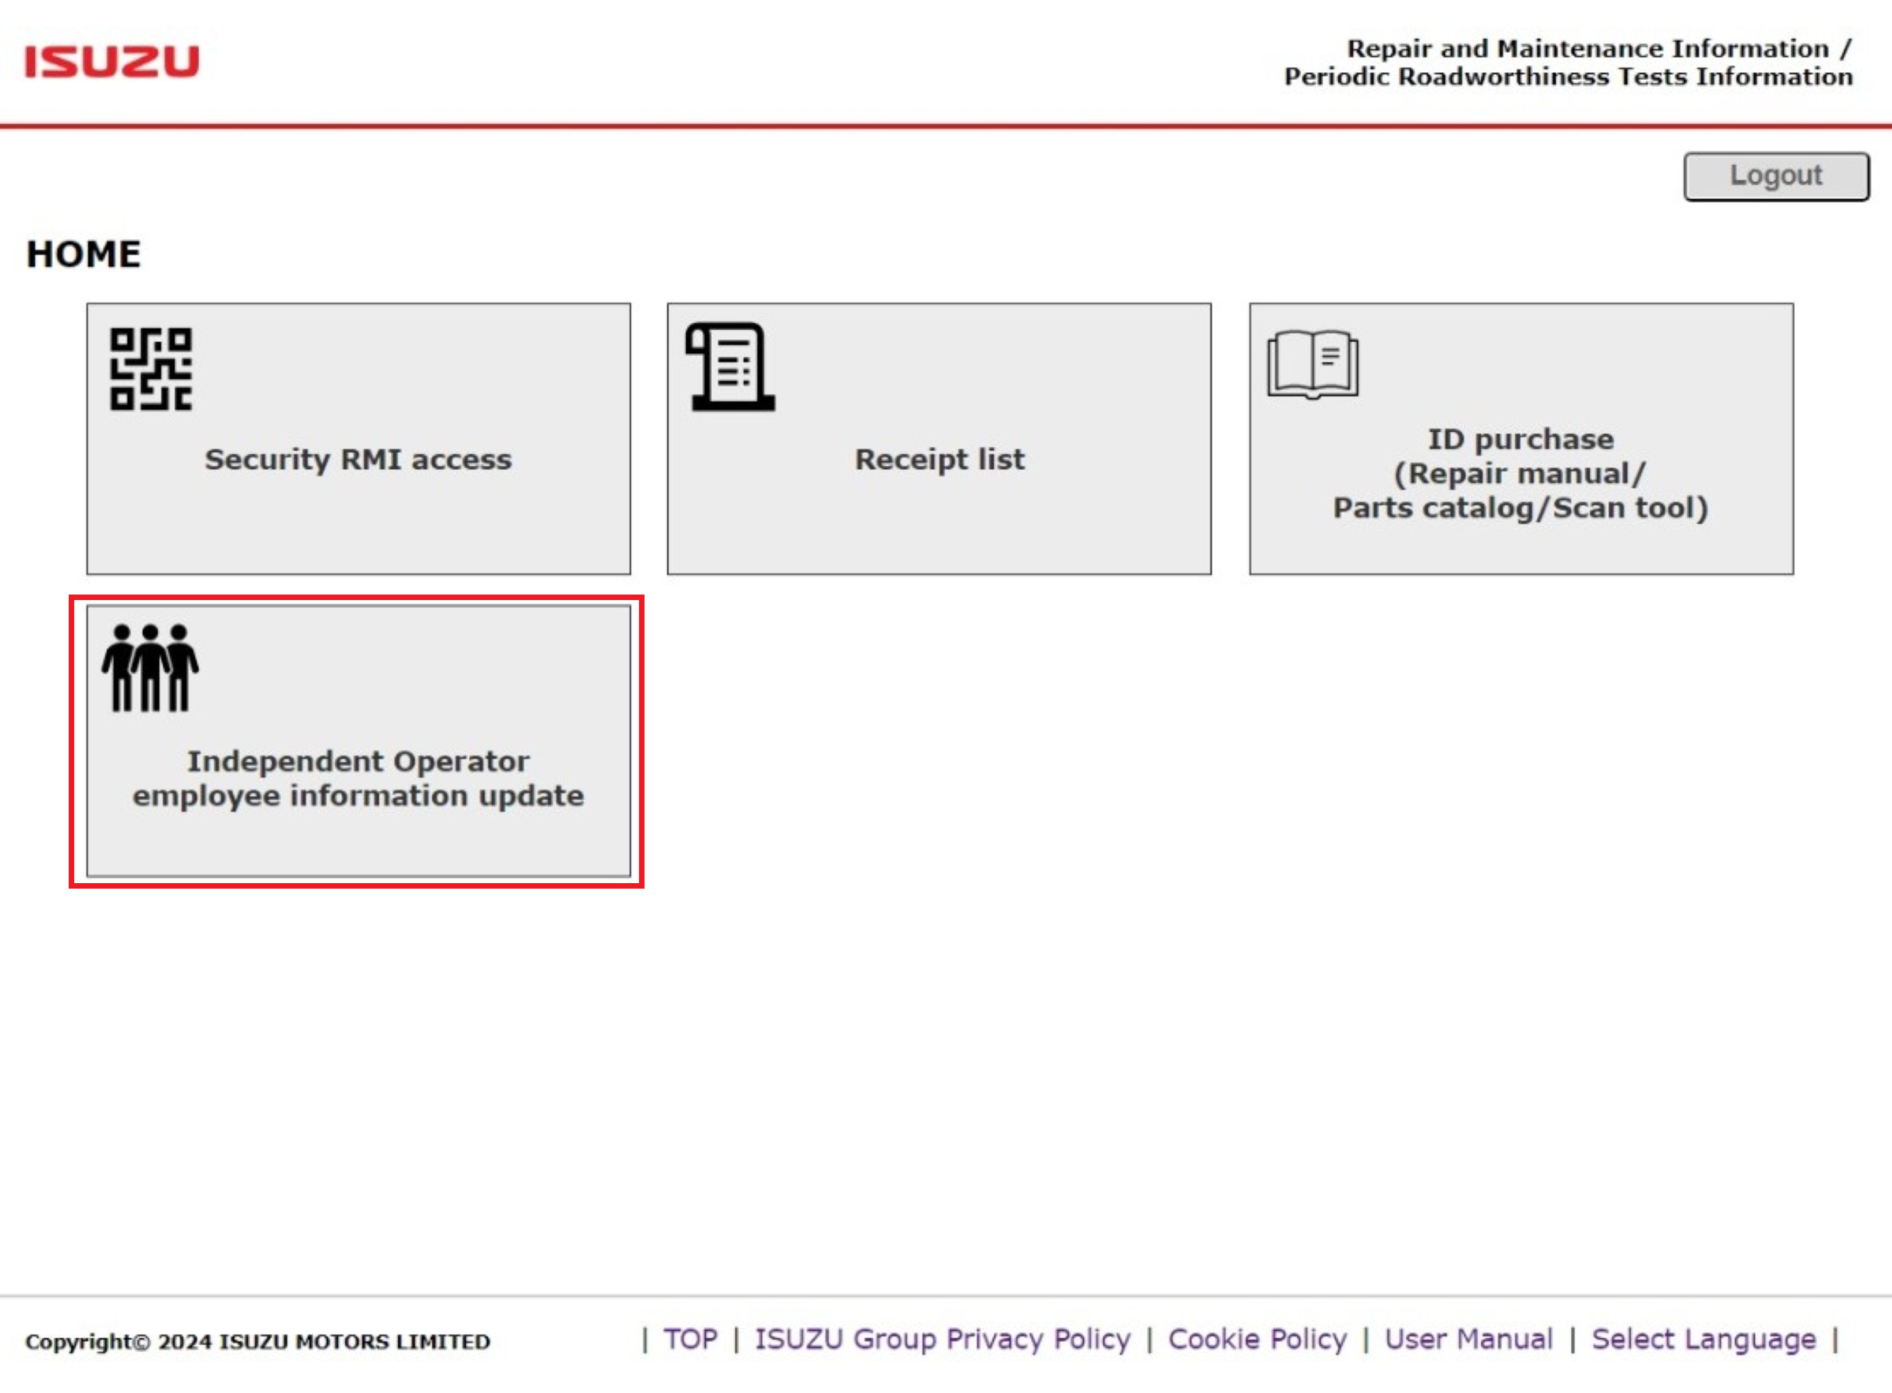This screenshot has width=1892, height=1393.
Task: Click the HOME page heading
Action: pos(83,255)
